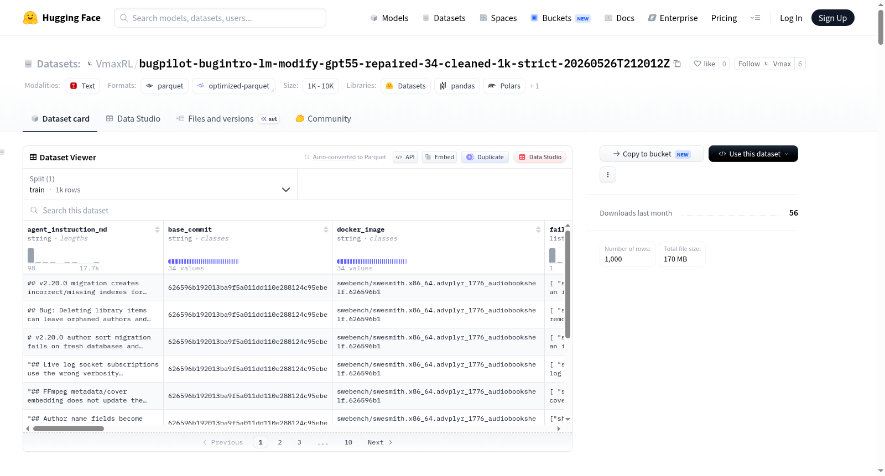Open Enterprise page
885x476 pixels.
point(673,18)
